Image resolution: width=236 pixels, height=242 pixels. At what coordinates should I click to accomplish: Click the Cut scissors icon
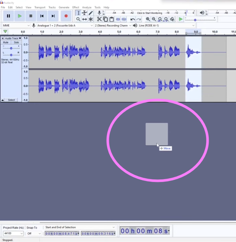[99, 19]
